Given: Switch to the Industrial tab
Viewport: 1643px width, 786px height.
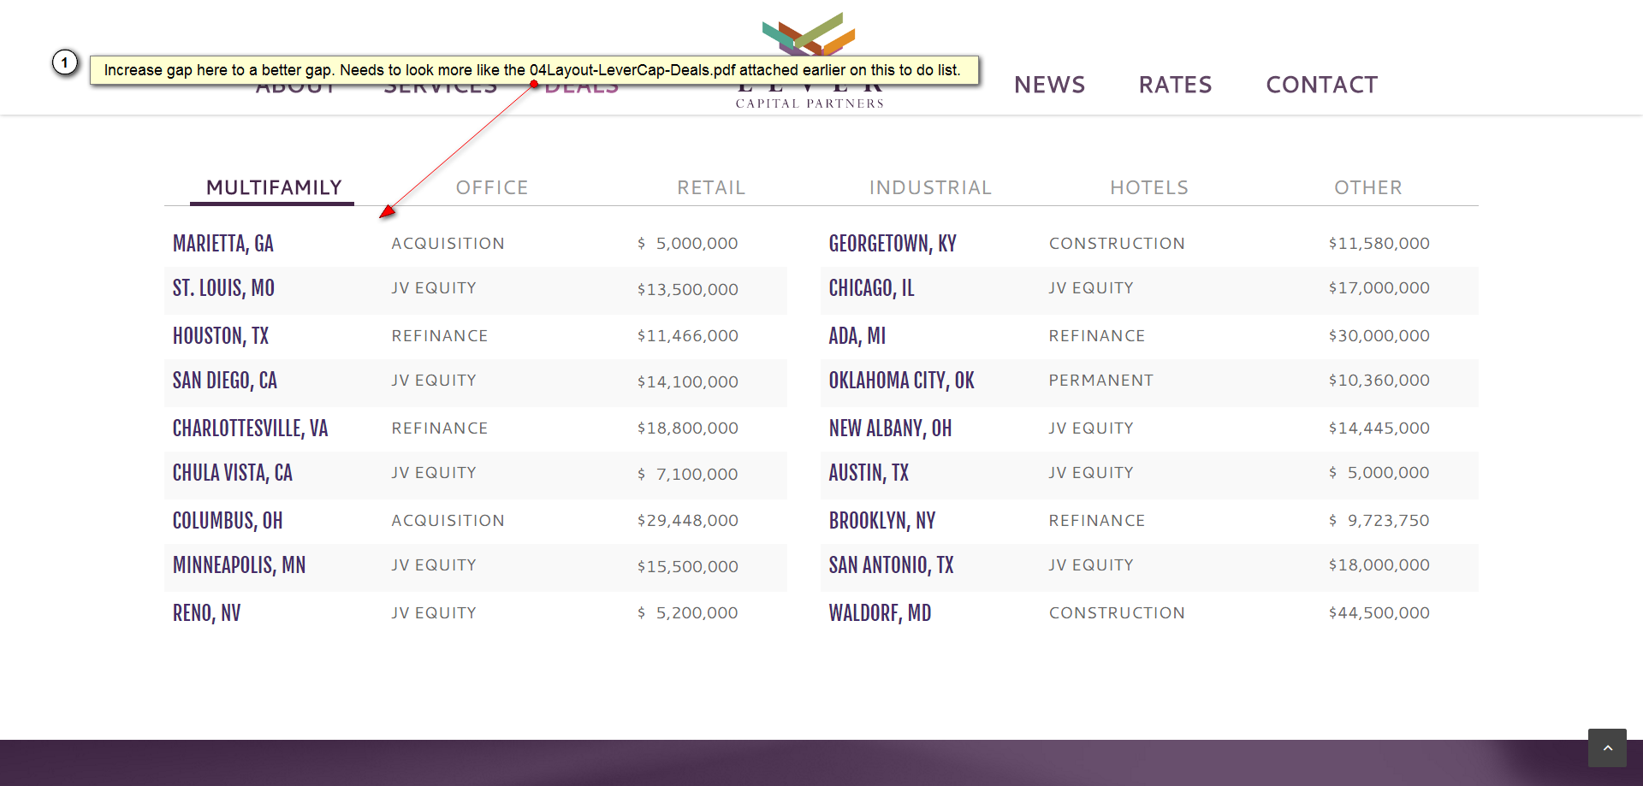Looking at the screenshot, I should tap(930, 187).
